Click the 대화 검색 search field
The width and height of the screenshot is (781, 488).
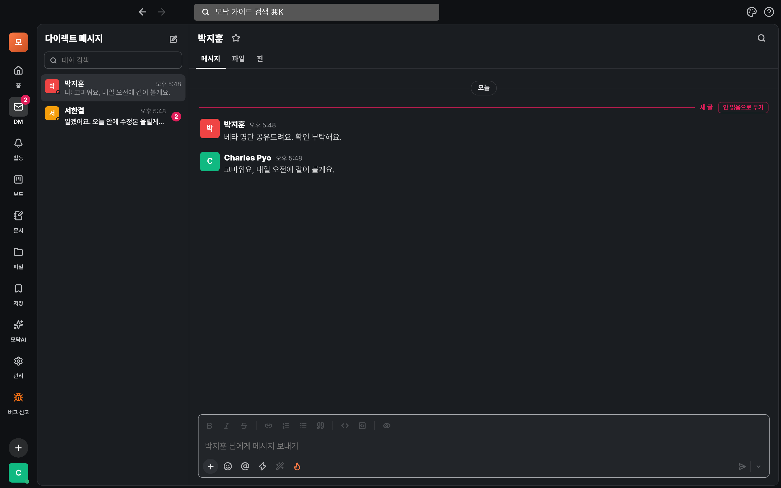click(x=113, y=60)
